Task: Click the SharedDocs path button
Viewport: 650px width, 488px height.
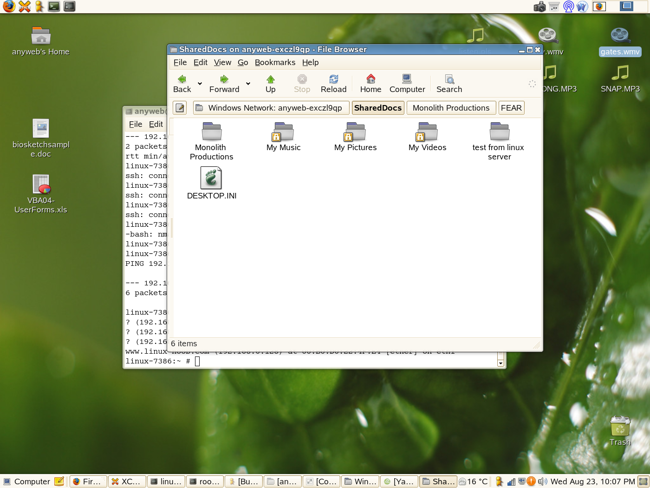Action: pyautogui.click(x=378, y=108)
